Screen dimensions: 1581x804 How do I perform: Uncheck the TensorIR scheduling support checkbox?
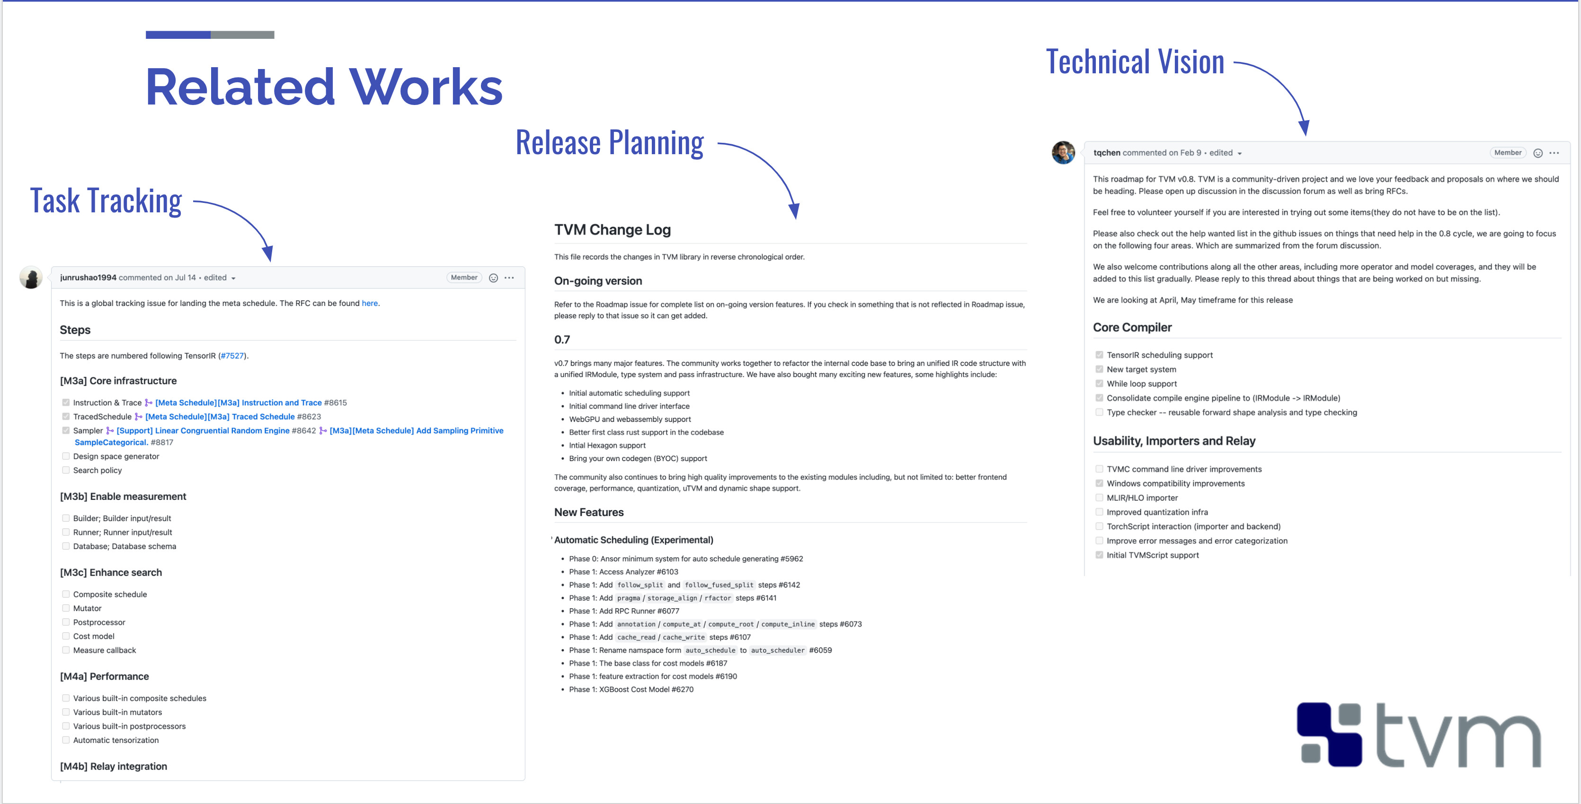click(x=1099, y=355)
